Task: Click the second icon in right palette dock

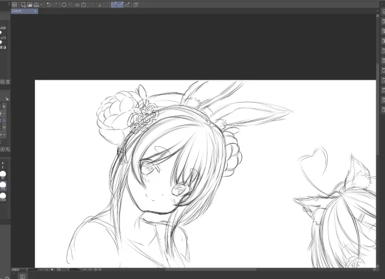Action: [383, 22]
